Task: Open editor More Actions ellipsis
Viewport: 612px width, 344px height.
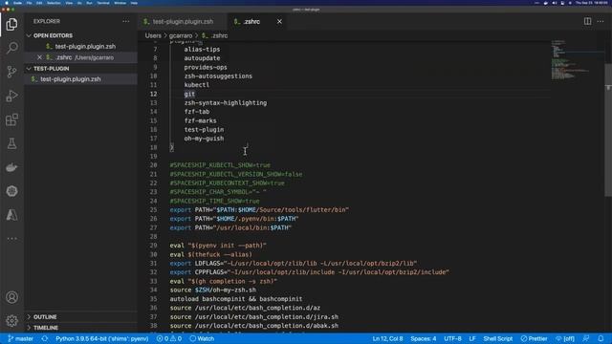Action: pyautogui.click(x=601, y=21)
